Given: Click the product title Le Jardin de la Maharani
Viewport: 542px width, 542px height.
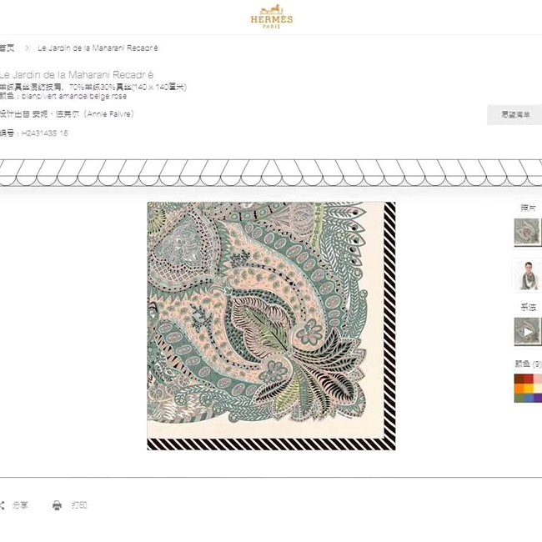Looking at the screenshot, I should click(77, 75).
